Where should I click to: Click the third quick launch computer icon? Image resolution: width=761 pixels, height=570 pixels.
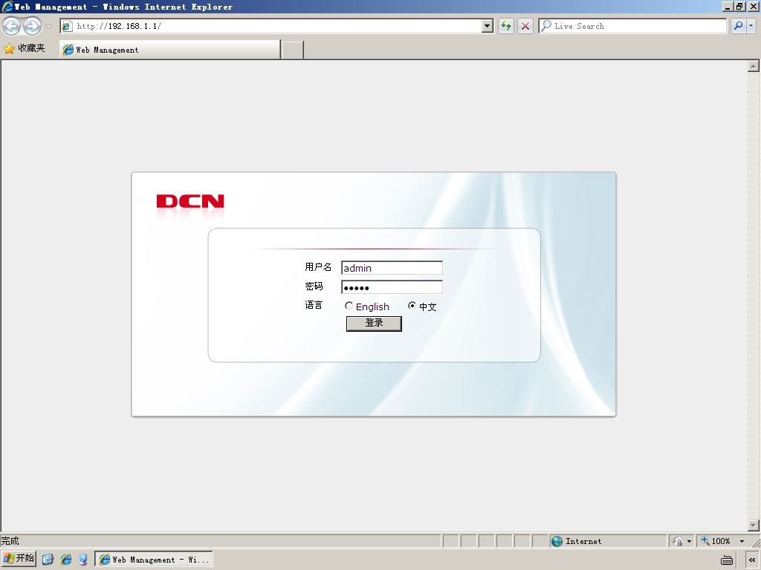coord(83,560)
